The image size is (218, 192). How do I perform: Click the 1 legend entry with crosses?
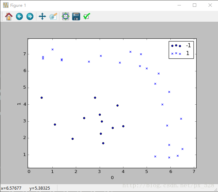180,53
